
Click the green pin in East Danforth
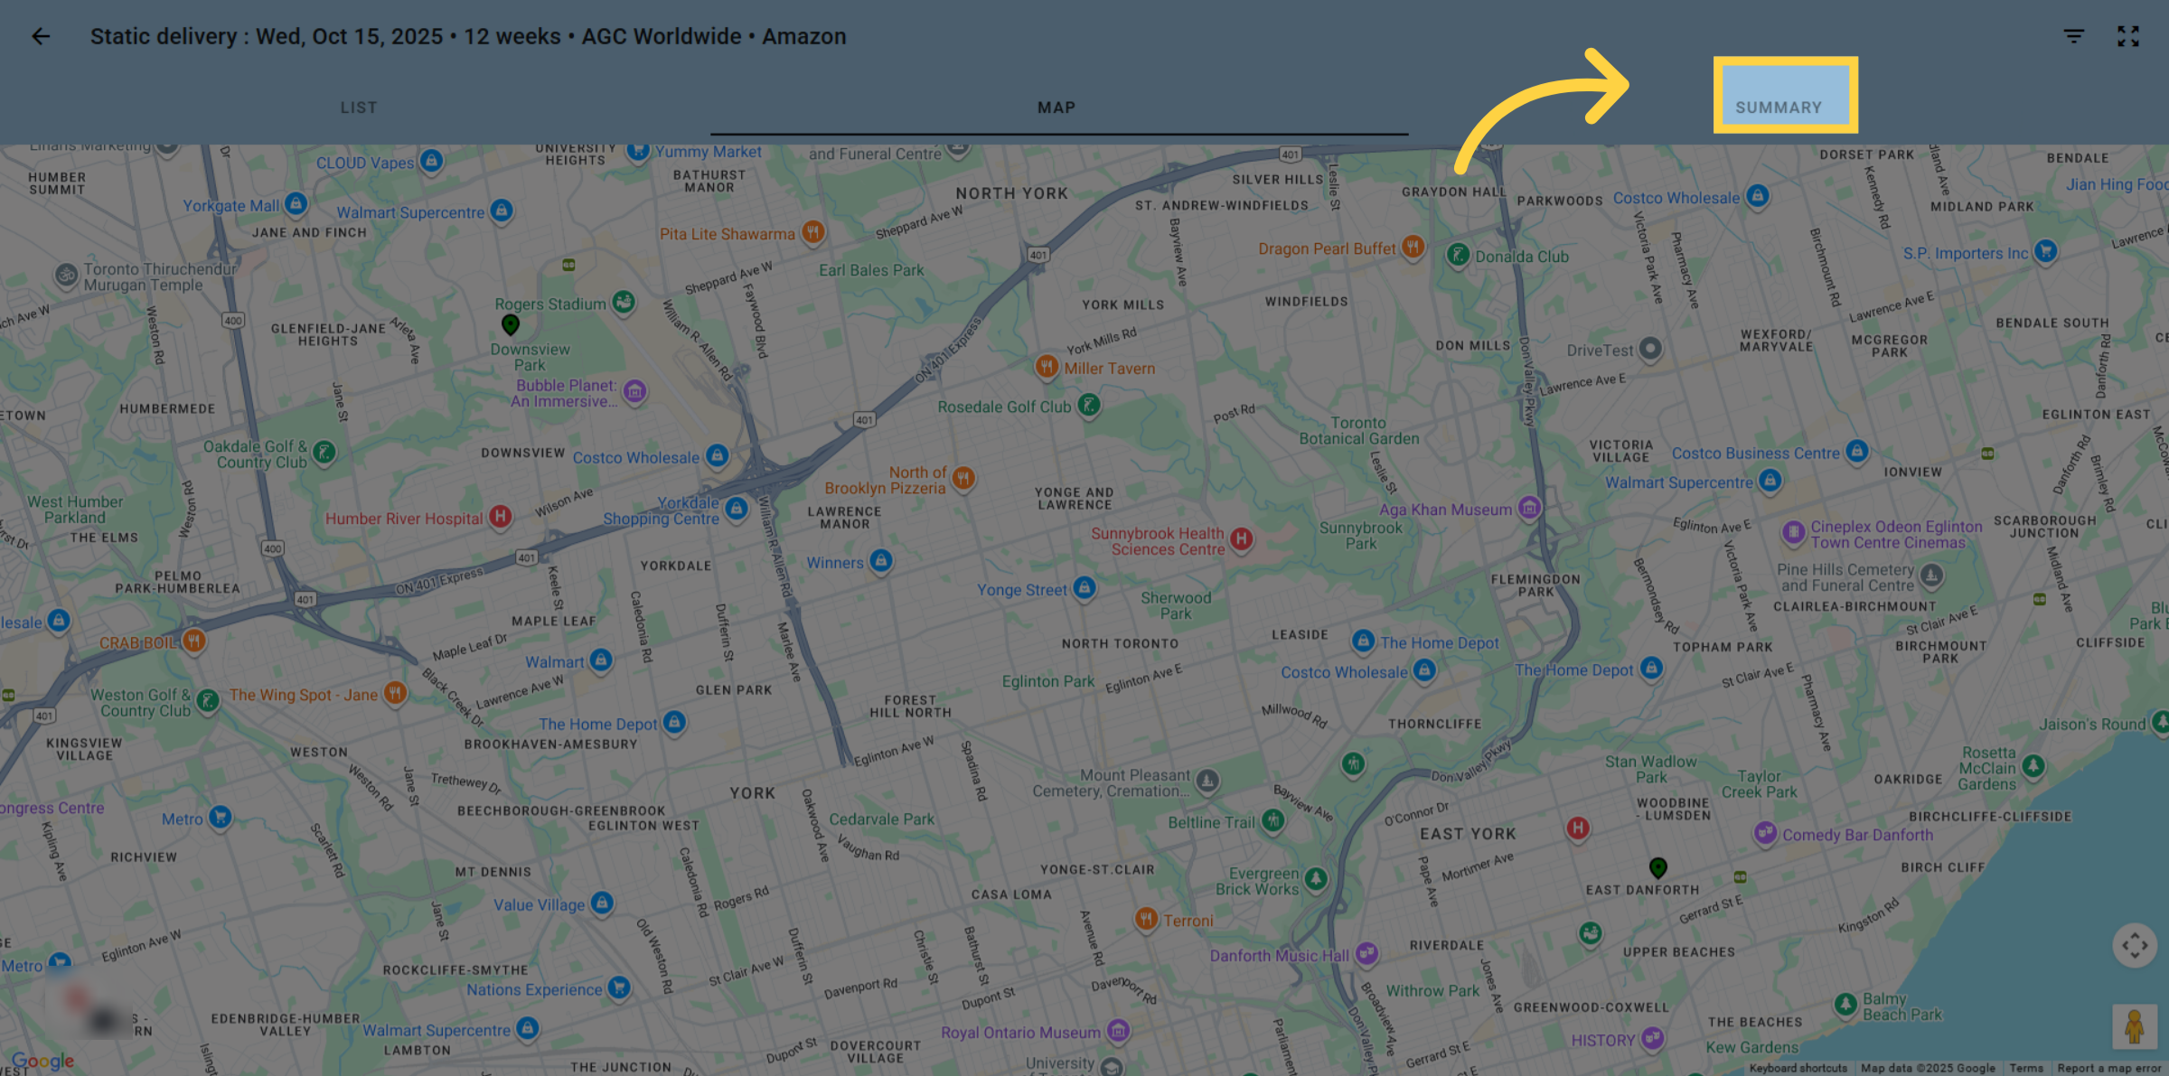[x=1657, y=868]
